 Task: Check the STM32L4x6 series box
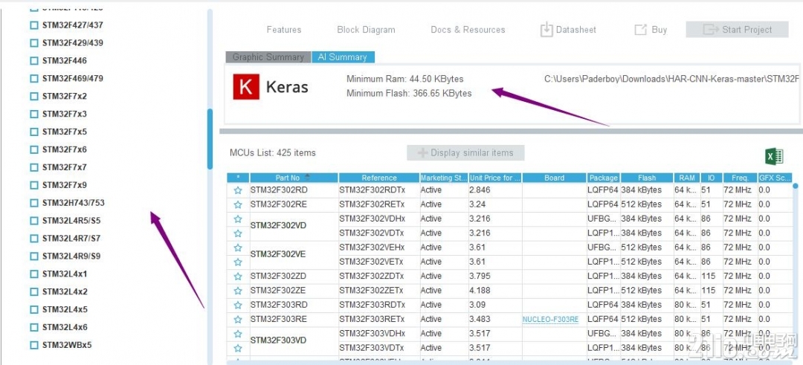tap(33, 327)
